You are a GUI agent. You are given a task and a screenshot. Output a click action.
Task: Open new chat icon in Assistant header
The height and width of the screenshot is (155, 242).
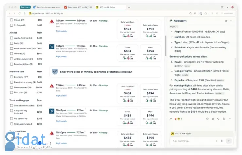click(226, 21)
